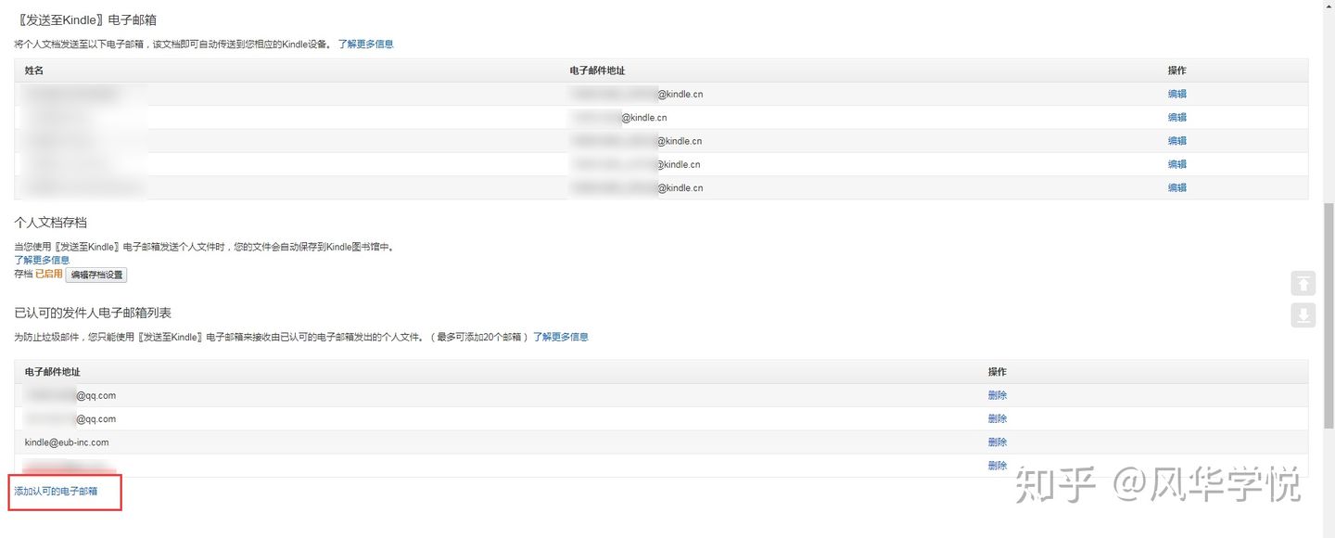Open 了解更多信息 link after 最多可添加20个邮箱
This screenshot has width=1335, height=538.
pyautogui.click(x=560, y=337)
